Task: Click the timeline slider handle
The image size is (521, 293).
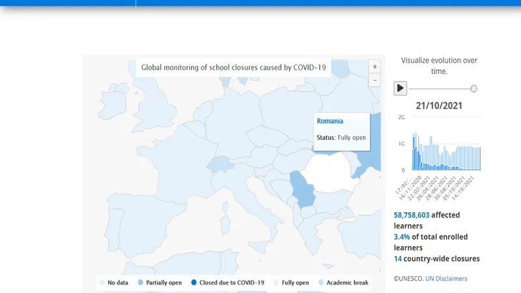Action: pos(473,89)
